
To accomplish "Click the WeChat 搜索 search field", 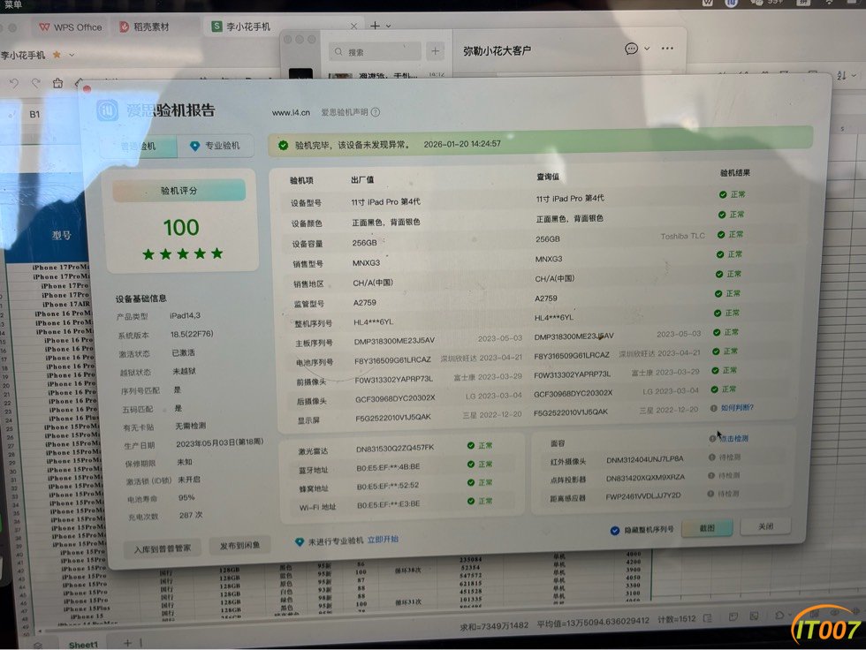I will pyautogui.click(x=375, y=52).
